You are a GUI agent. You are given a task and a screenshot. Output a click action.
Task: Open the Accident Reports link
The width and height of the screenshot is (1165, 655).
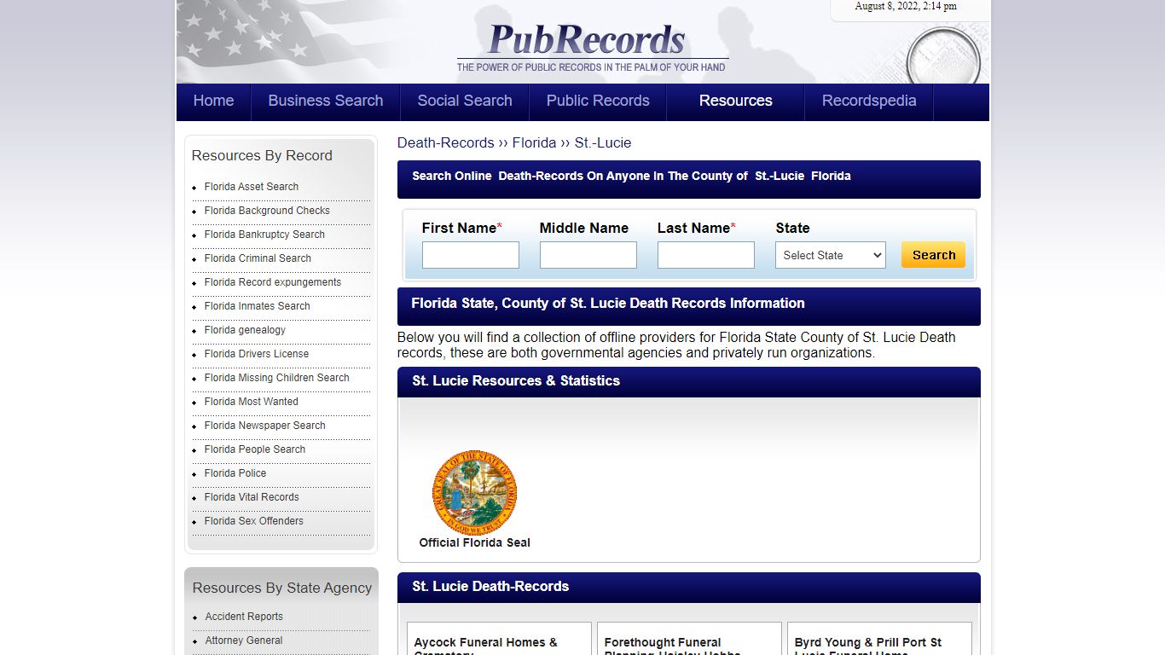tap(244, 617)
